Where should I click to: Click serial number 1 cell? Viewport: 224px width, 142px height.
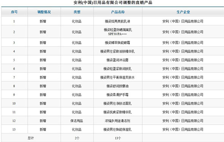[14, 21]
